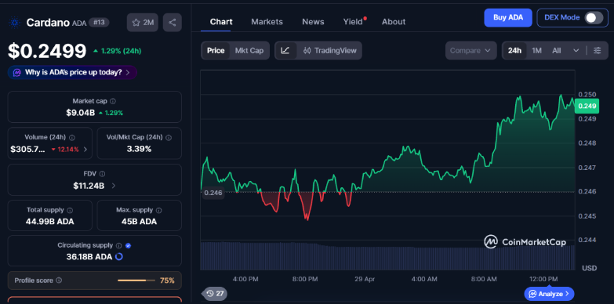Click the $0.2499 price text
Viewport: 614px width, 304px height.
point(47,51)
